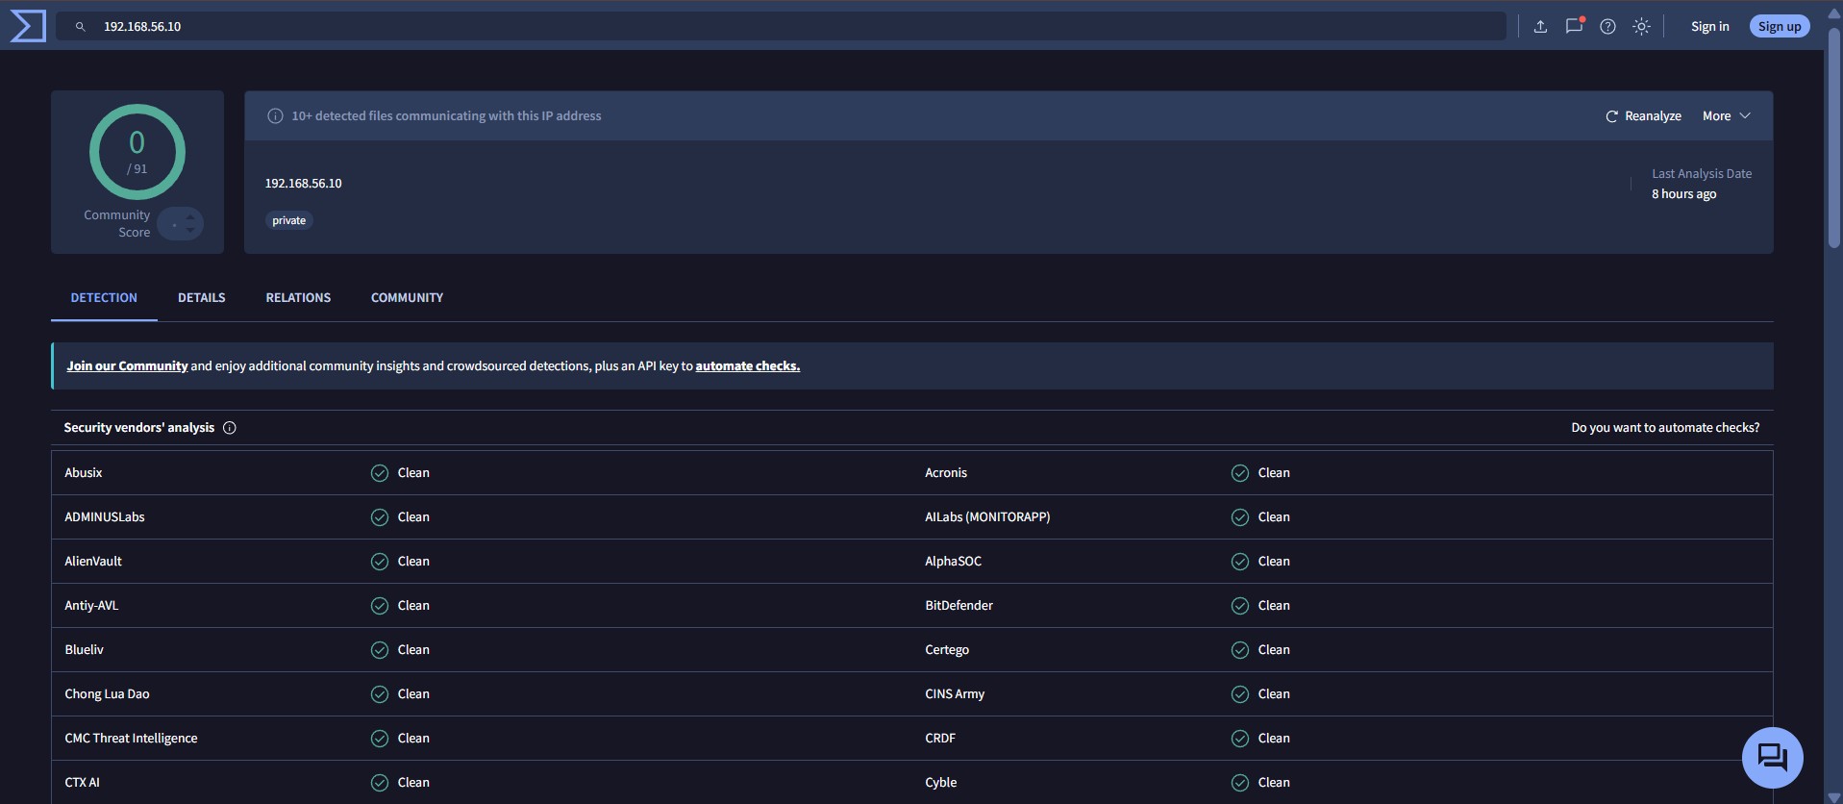Image resolution: width=1843 pixels, height=804 pixels.
Task: Click the 0/91 detection score circle
Action: [137, 152]
